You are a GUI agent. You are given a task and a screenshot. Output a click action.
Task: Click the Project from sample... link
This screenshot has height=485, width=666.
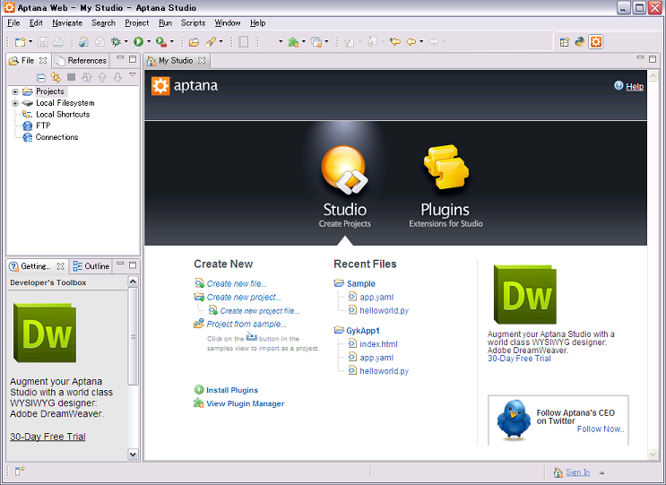[x=247, y=324]
